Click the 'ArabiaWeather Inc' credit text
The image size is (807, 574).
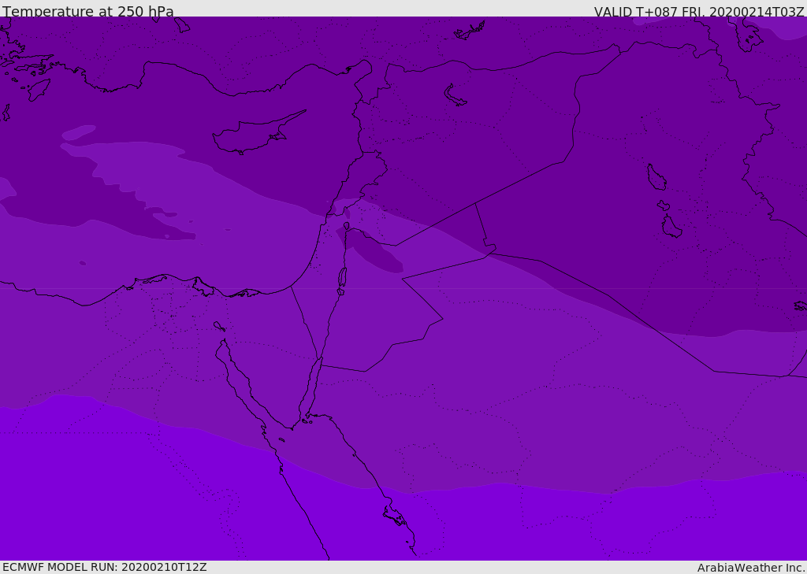[x=750, y=568]
